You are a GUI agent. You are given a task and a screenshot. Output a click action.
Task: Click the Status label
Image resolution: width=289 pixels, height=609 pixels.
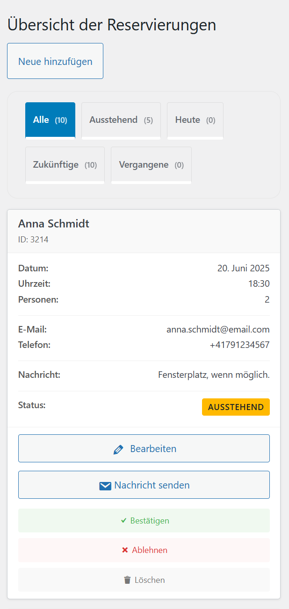point(32,405)
